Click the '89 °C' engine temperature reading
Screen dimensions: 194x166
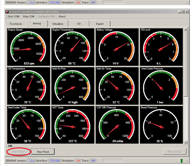point(72,63)
